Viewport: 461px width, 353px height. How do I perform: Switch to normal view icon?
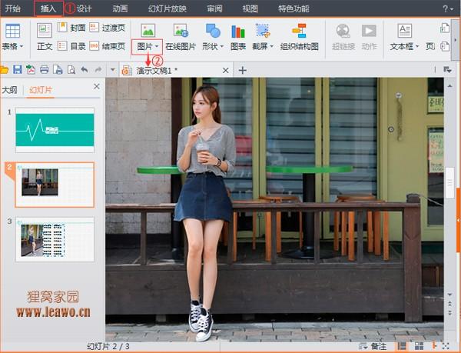click(x=402, y=346)
